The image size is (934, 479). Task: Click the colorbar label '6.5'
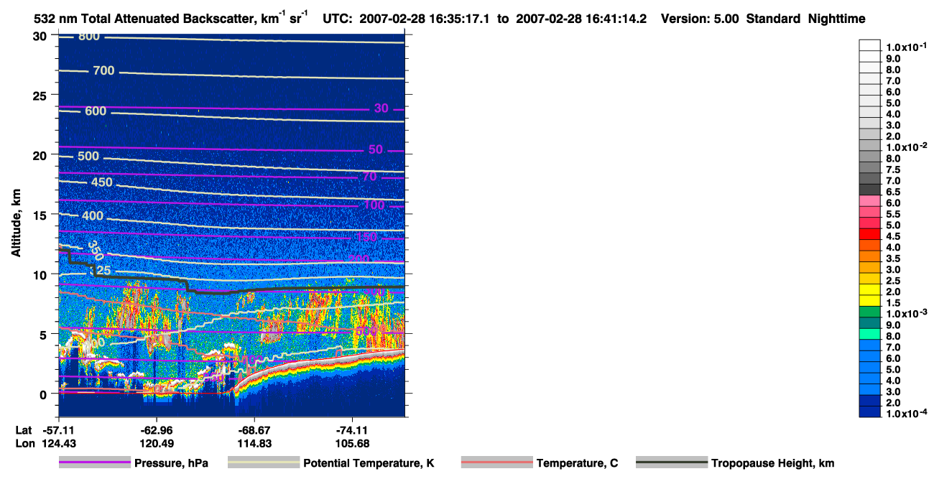pos(892,191)
